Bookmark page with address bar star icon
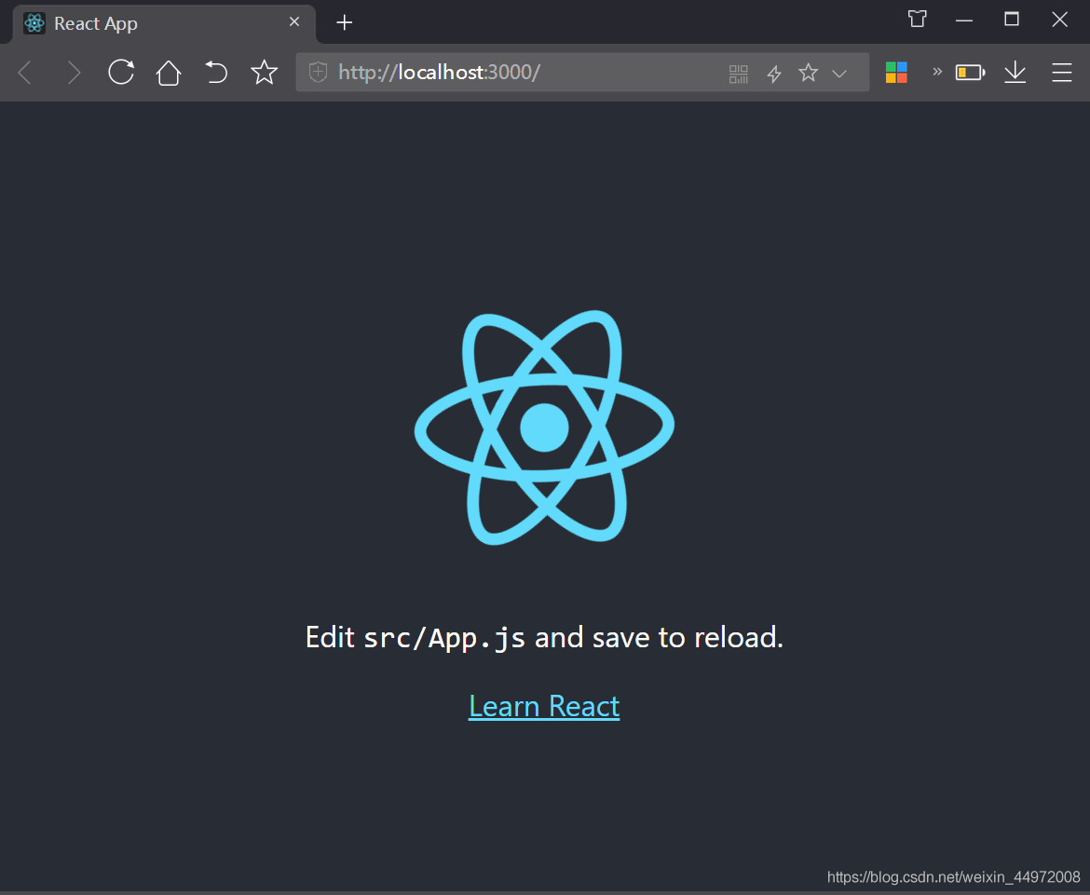The width and height of the screenshot is (1090, 895). pyautogui.click(x=808, y=73)
